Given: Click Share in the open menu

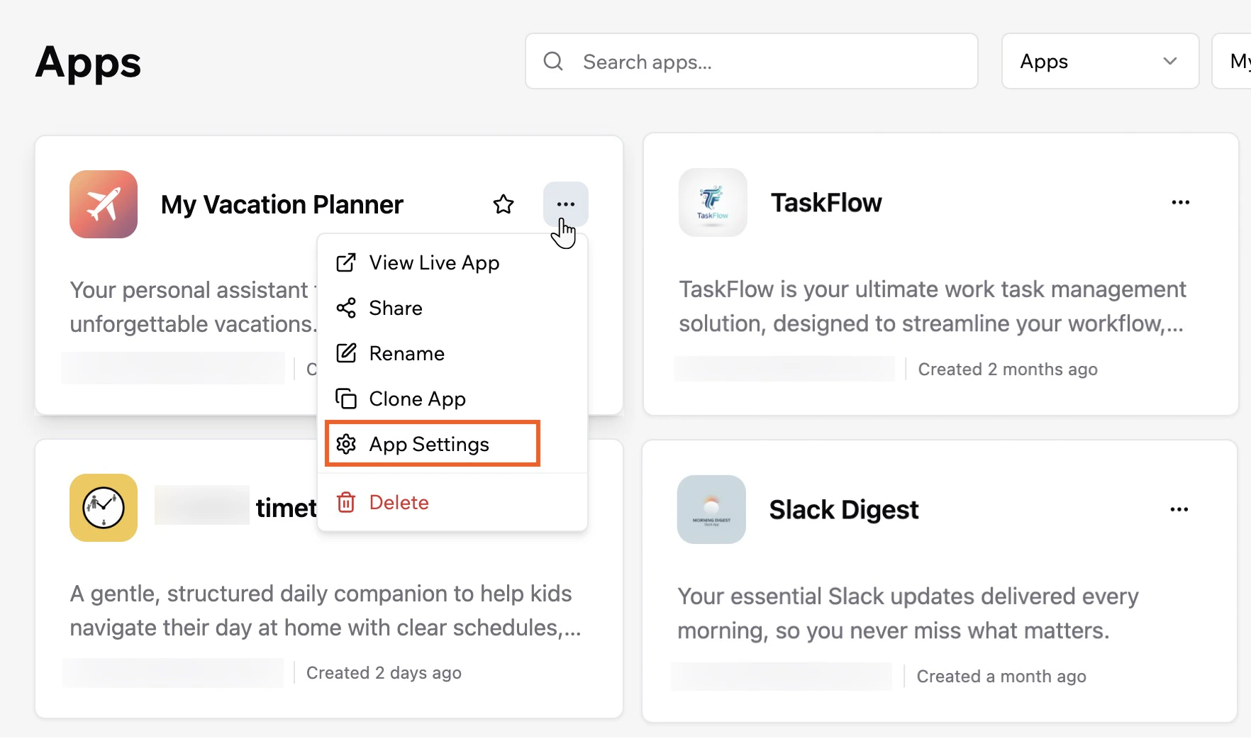Looking at the screenshot, I should coord(395,308).
